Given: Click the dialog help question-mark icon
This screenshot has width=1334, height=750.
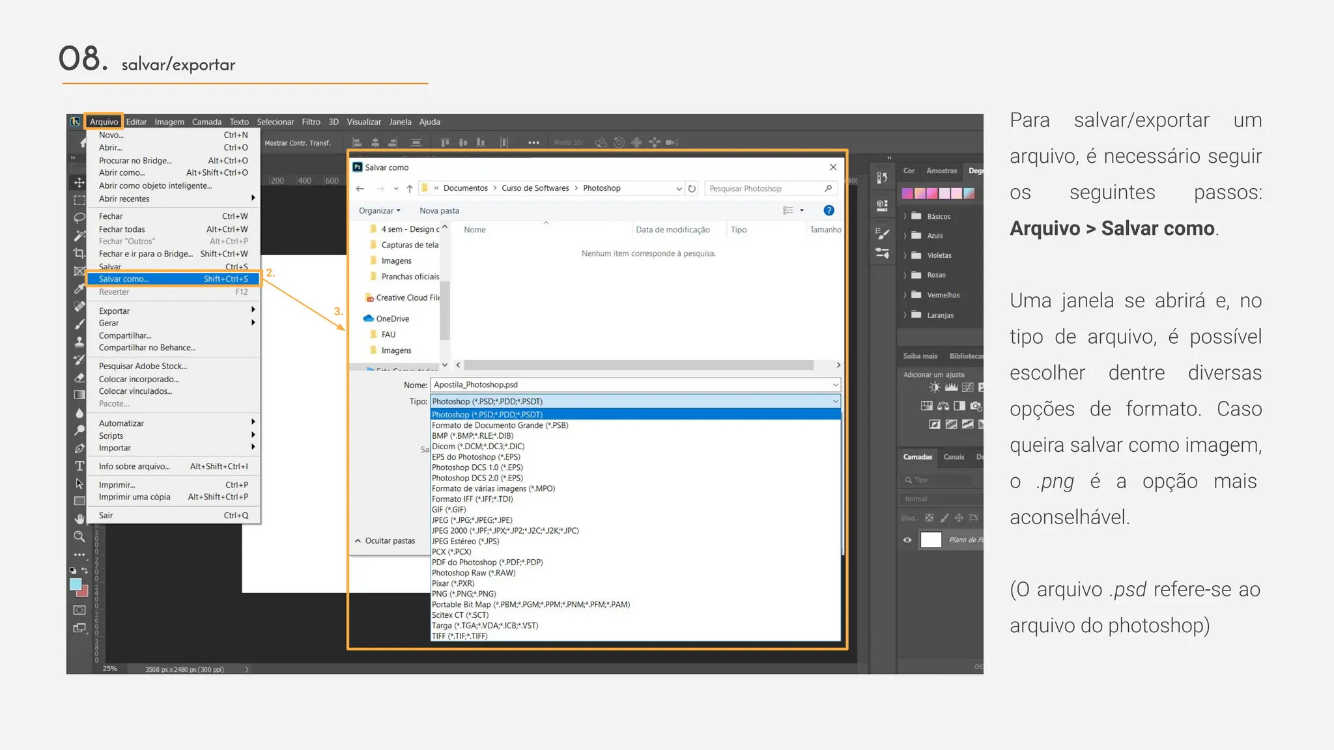Looking at the screenshot, I should tap(829, 210).
